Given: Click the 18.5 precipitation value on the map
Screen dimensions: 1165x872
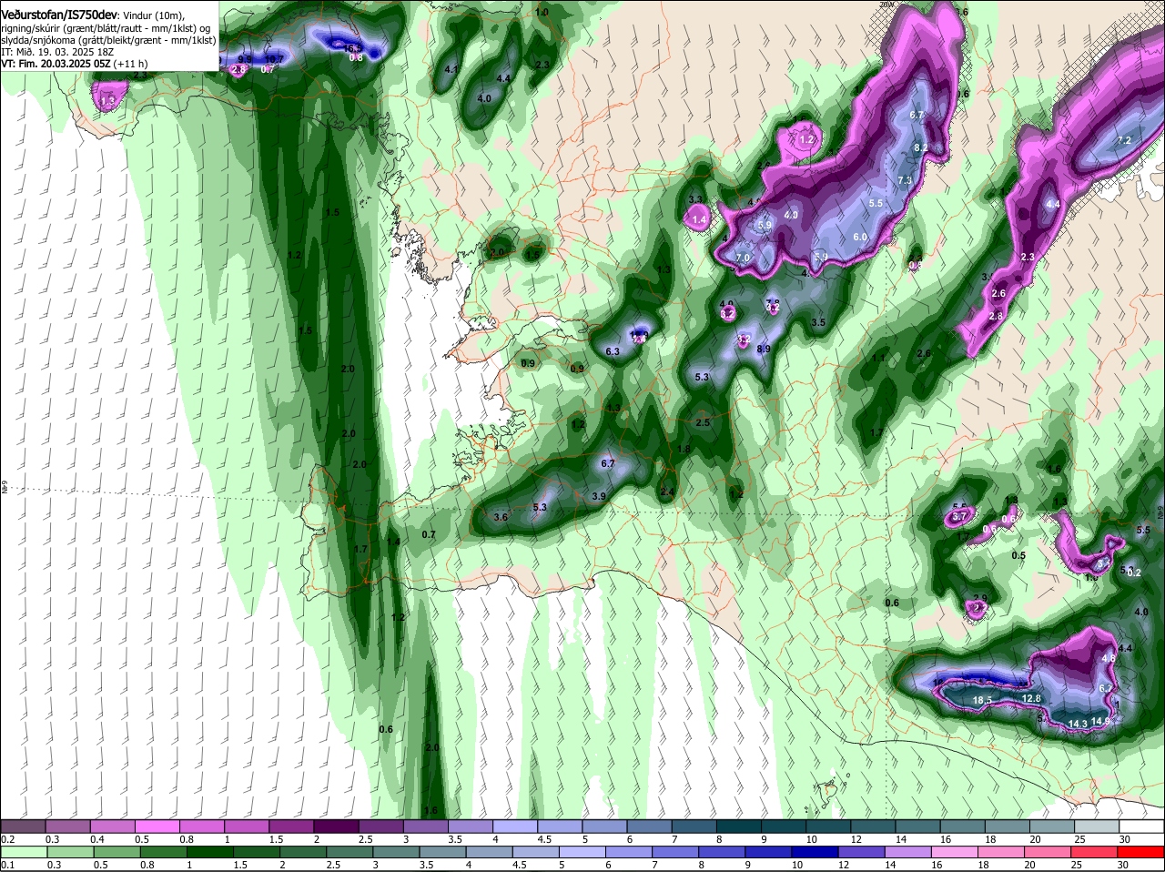Looking at the screenshot, I should (x=983, y=700).
